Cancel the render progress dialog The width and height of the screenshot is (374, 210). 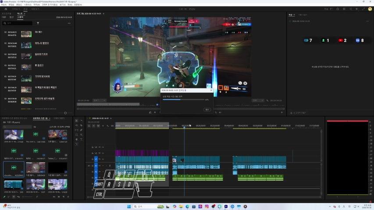[207, 109]
